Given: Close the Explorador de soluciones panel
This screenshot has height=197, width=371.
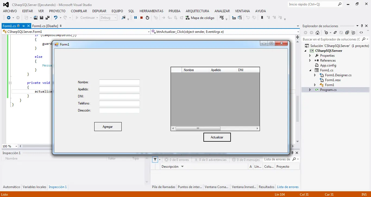Looking at the screenshot, I should point(366,26).
